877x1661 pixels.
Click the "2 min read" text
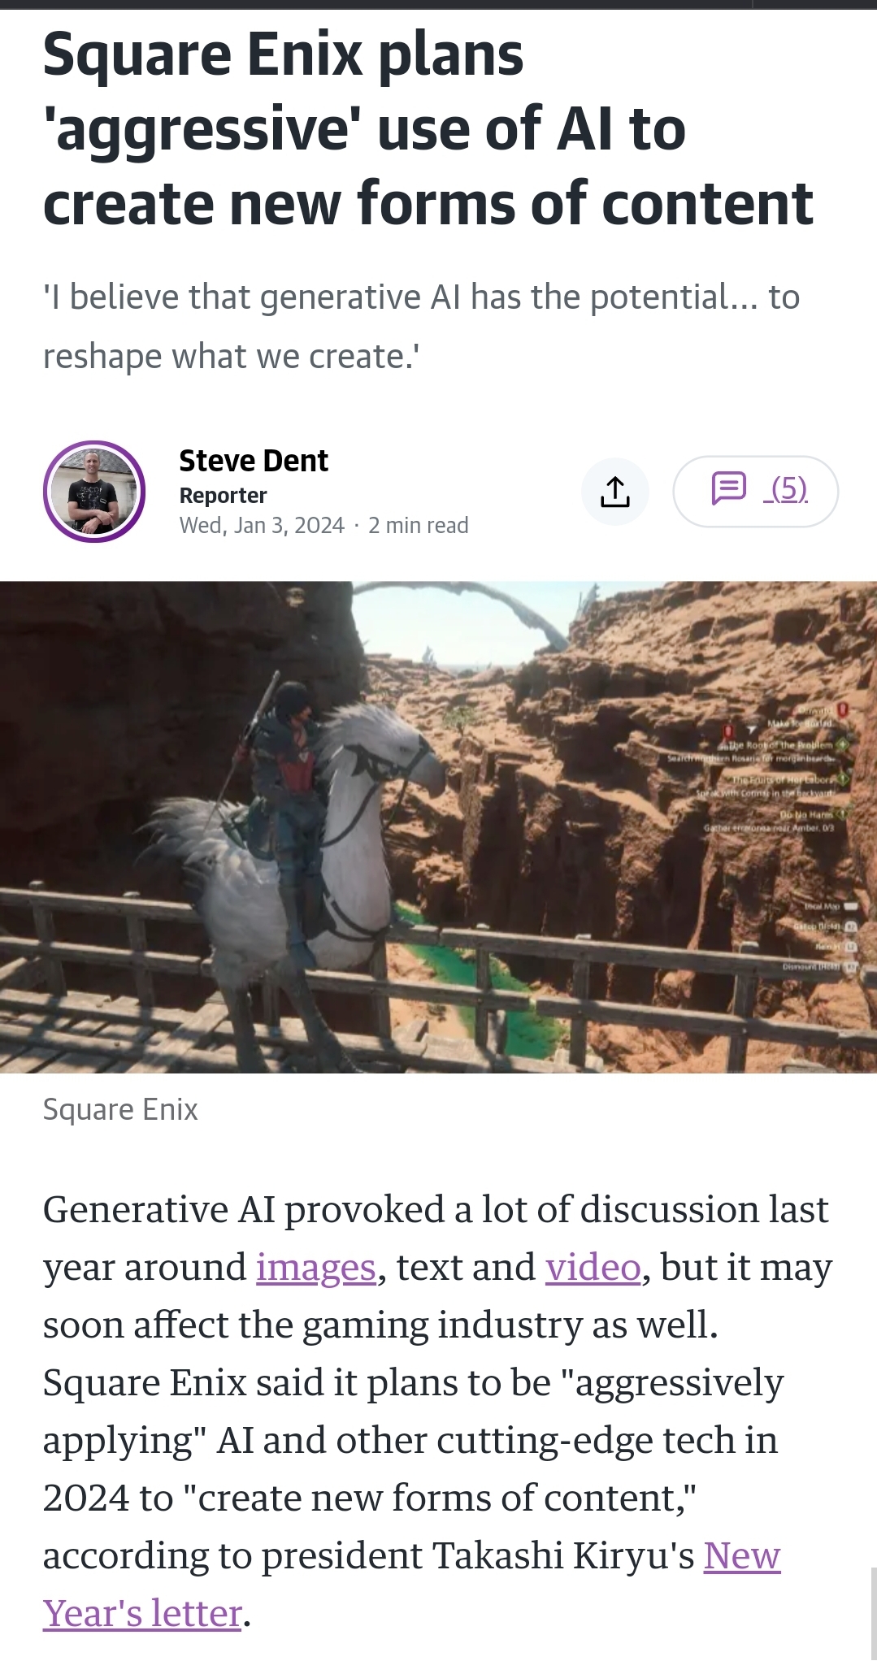pos(419,526)
